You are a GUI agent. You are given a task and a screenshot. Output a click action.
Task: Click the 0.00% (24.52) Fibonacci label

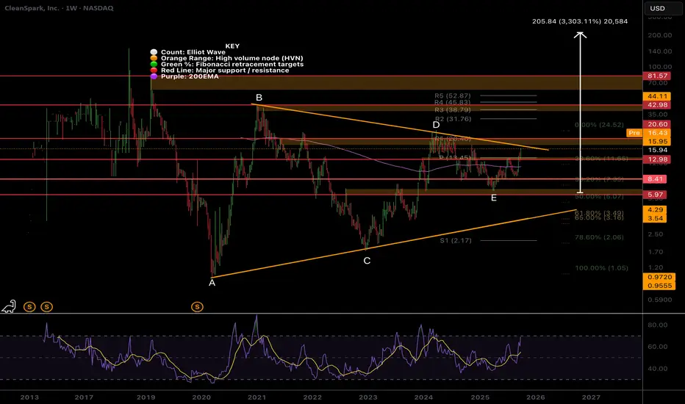pyautogui.click(x=600, y=125)
